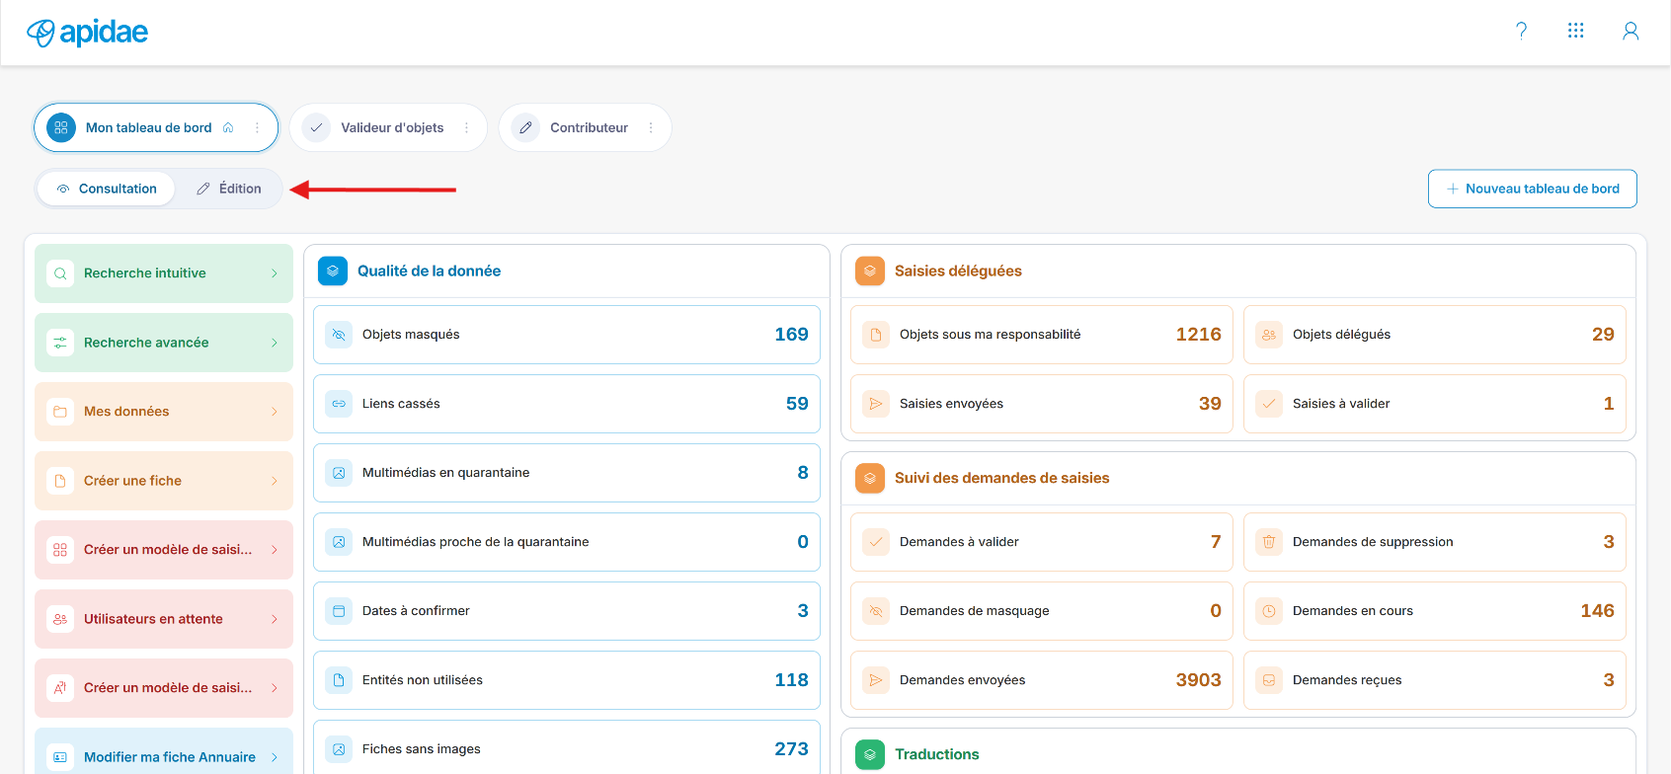Open the help question mark icon
This screenshot has width=1671, height=774.
(1521, 31)
